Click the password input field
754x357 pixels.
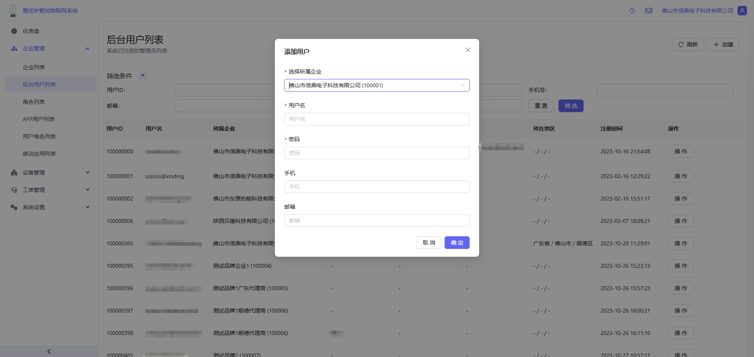click(377, 153)
